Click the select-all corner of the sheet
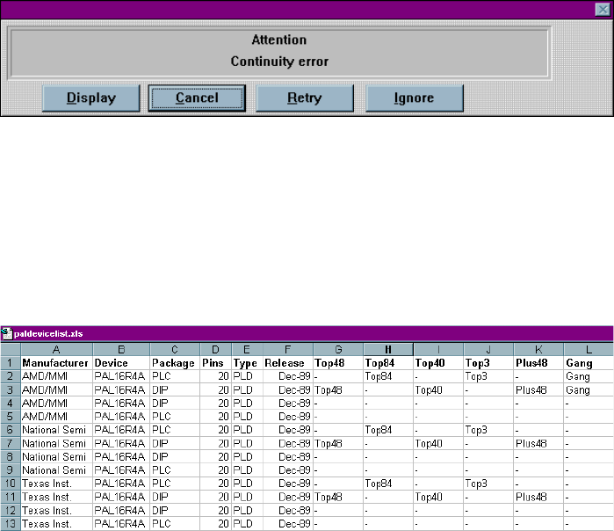Screen dimensions: 614x531 click(x=11, y=349)
